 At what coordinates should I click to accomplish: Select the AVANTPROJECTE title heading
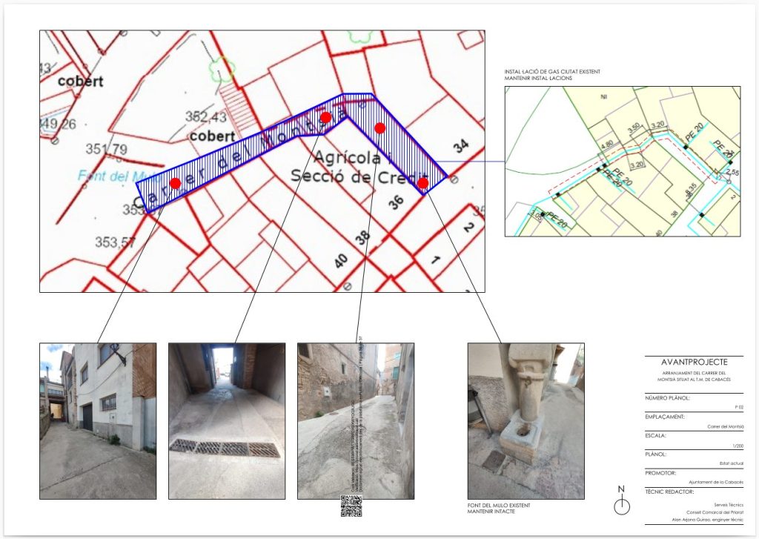[x=694, y=362]
